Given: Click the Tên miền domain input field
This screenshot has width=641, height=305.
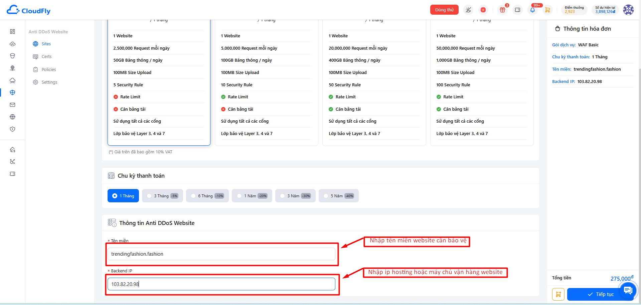Looking at the screenshot, I should pos(221,254).
